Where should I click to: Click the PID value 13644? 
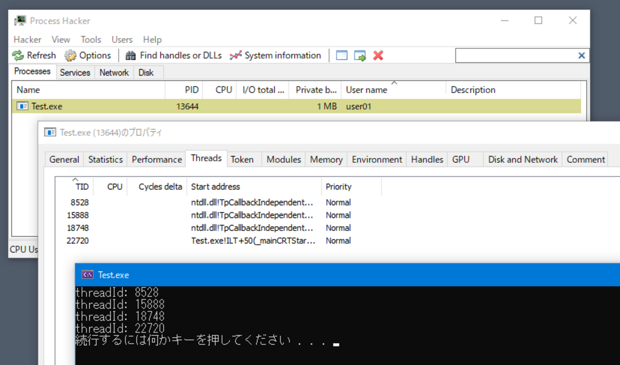187,106
